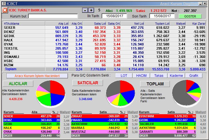Image resolution: width=209 pixels, height=140 pixels.
Task: Sort by Satış Lot column header
Action: 94,24
